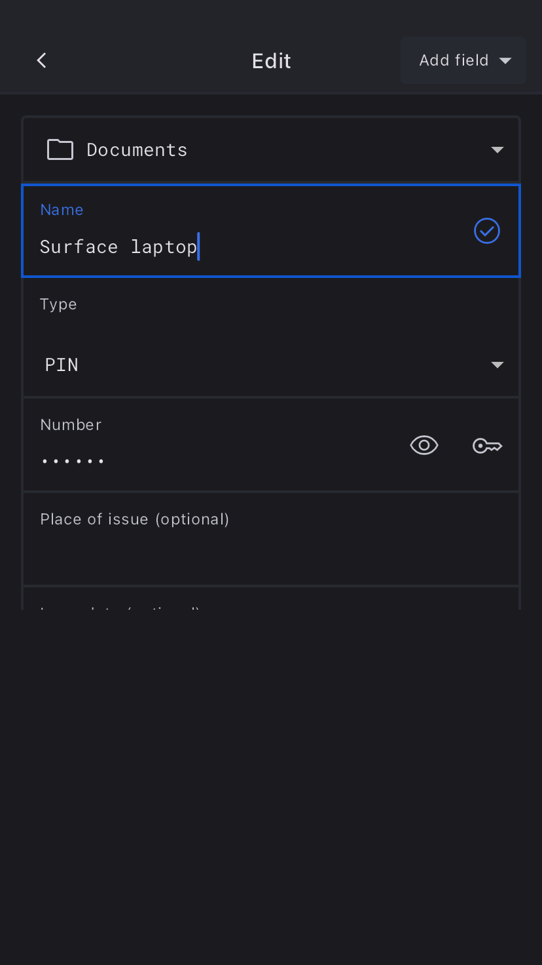Click the Name field label
This screenshot has height=965, width=542.
tap(62, 210)
